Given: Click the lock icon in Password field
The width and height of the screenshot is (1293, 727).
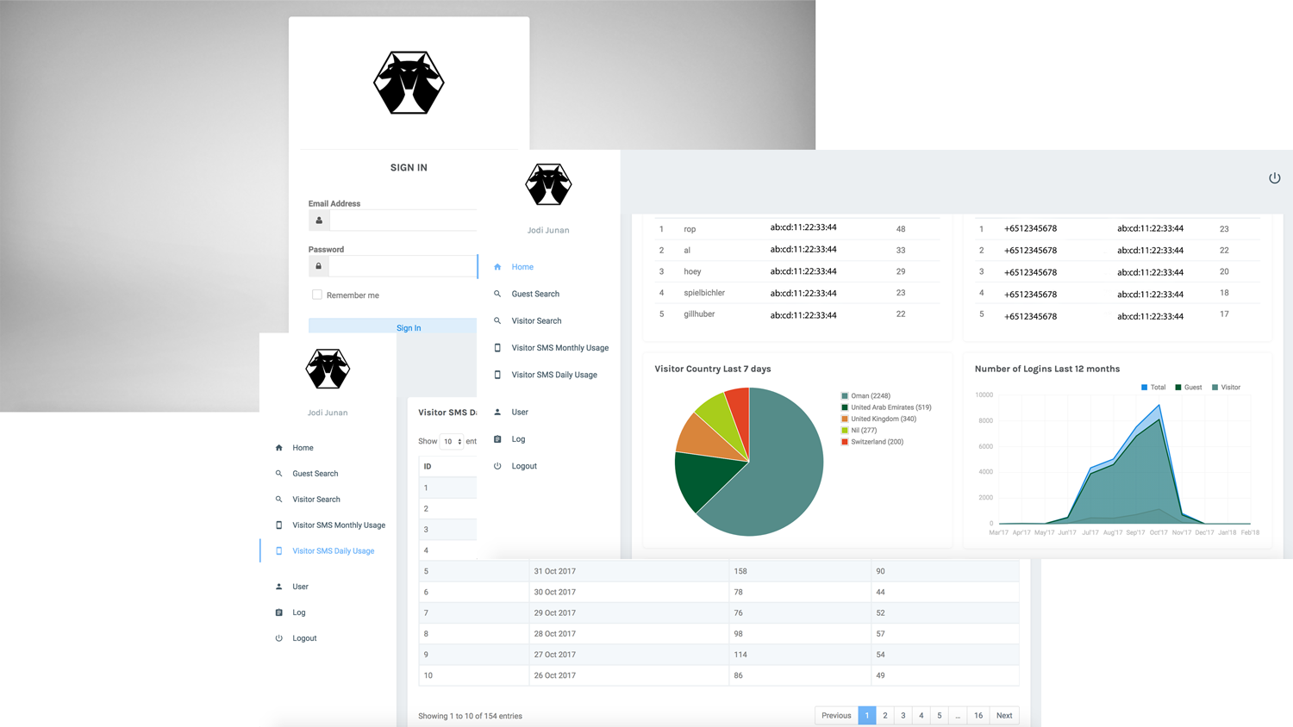Looking at the screenshot, I should [x=319, y=266].
